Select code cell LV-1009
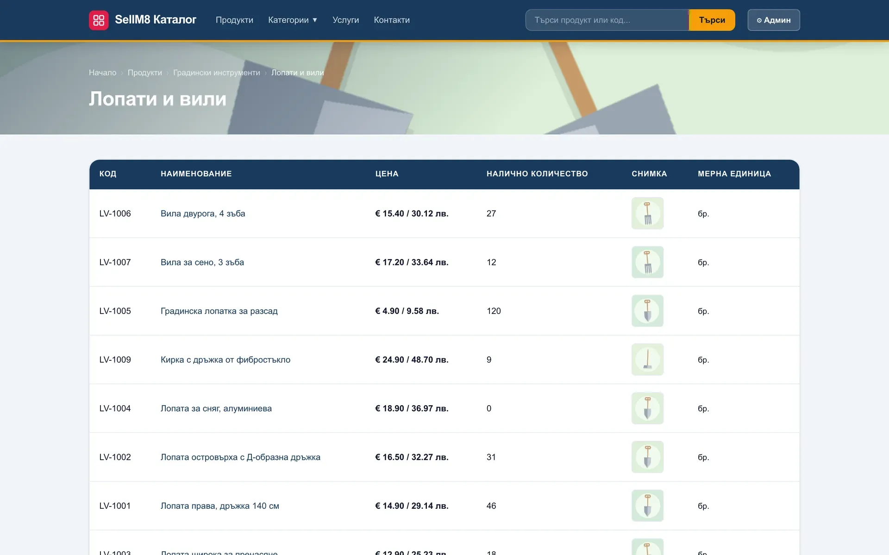This screenshot has width=889, height=555. 115,359
